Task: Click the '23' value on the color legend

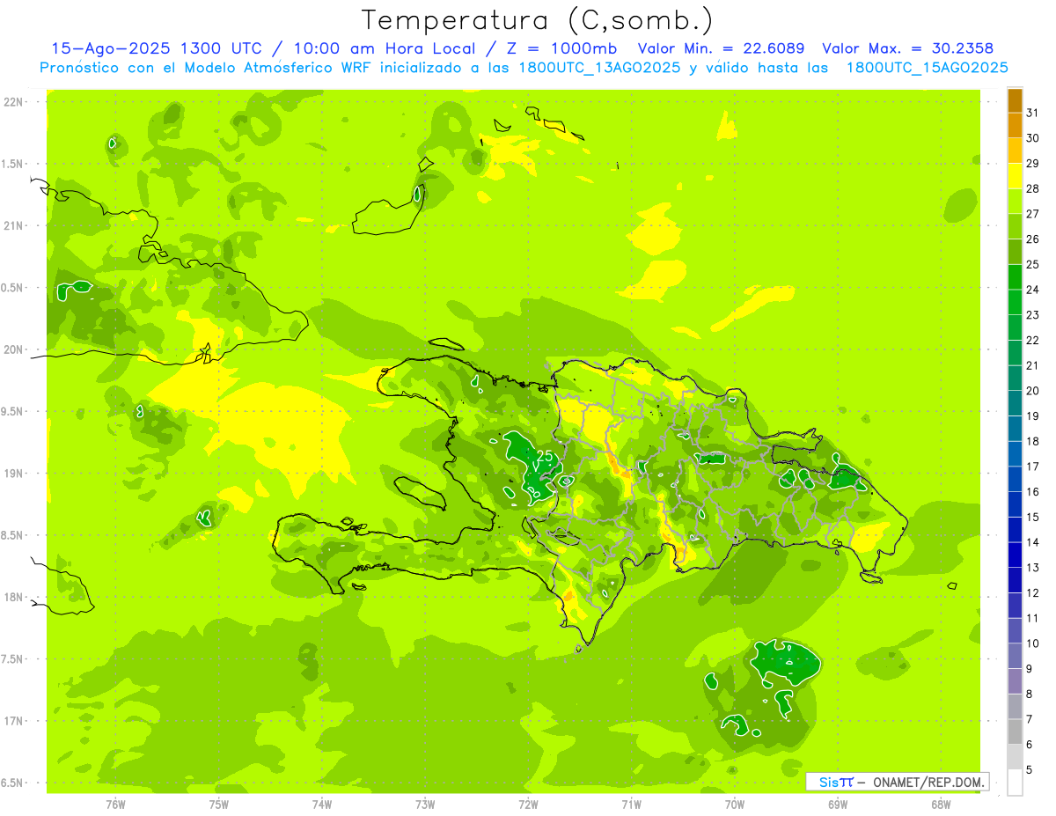Action: coord(1033,315)
